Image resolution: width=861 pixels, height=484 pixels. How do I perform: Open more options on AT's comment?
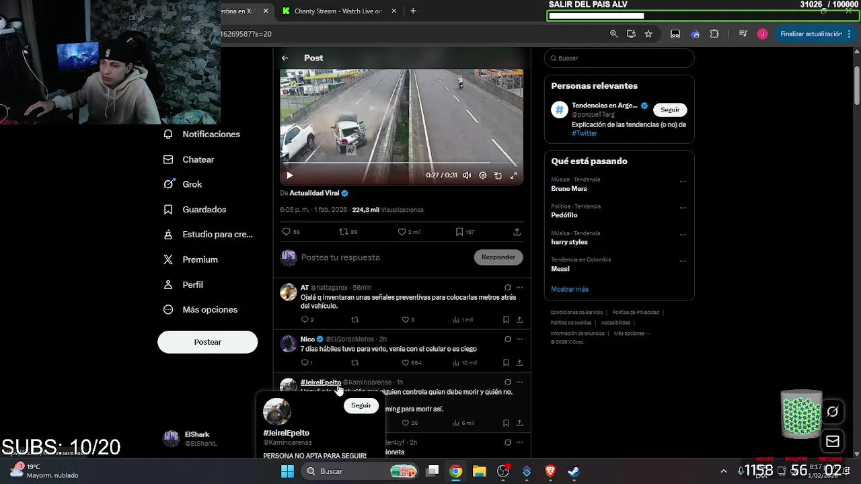point(519,288)
